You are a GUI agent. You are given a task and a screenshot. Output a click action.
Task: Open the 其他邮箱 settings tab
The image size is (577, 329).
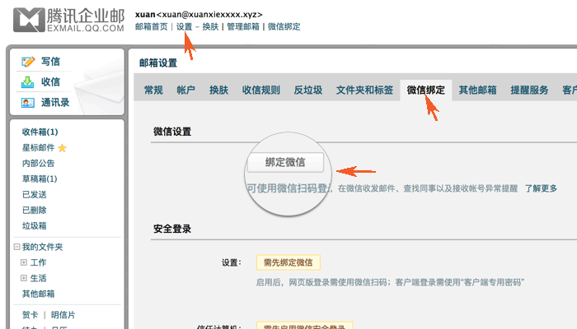point(477,90)
